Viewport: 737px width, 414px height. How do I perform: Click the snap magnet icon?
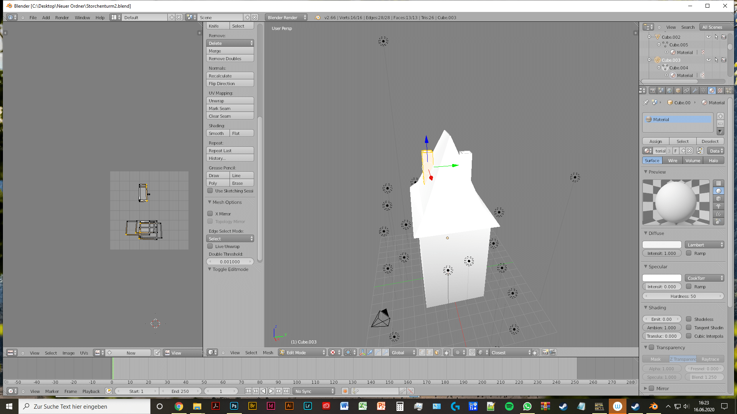click(472, 352)
